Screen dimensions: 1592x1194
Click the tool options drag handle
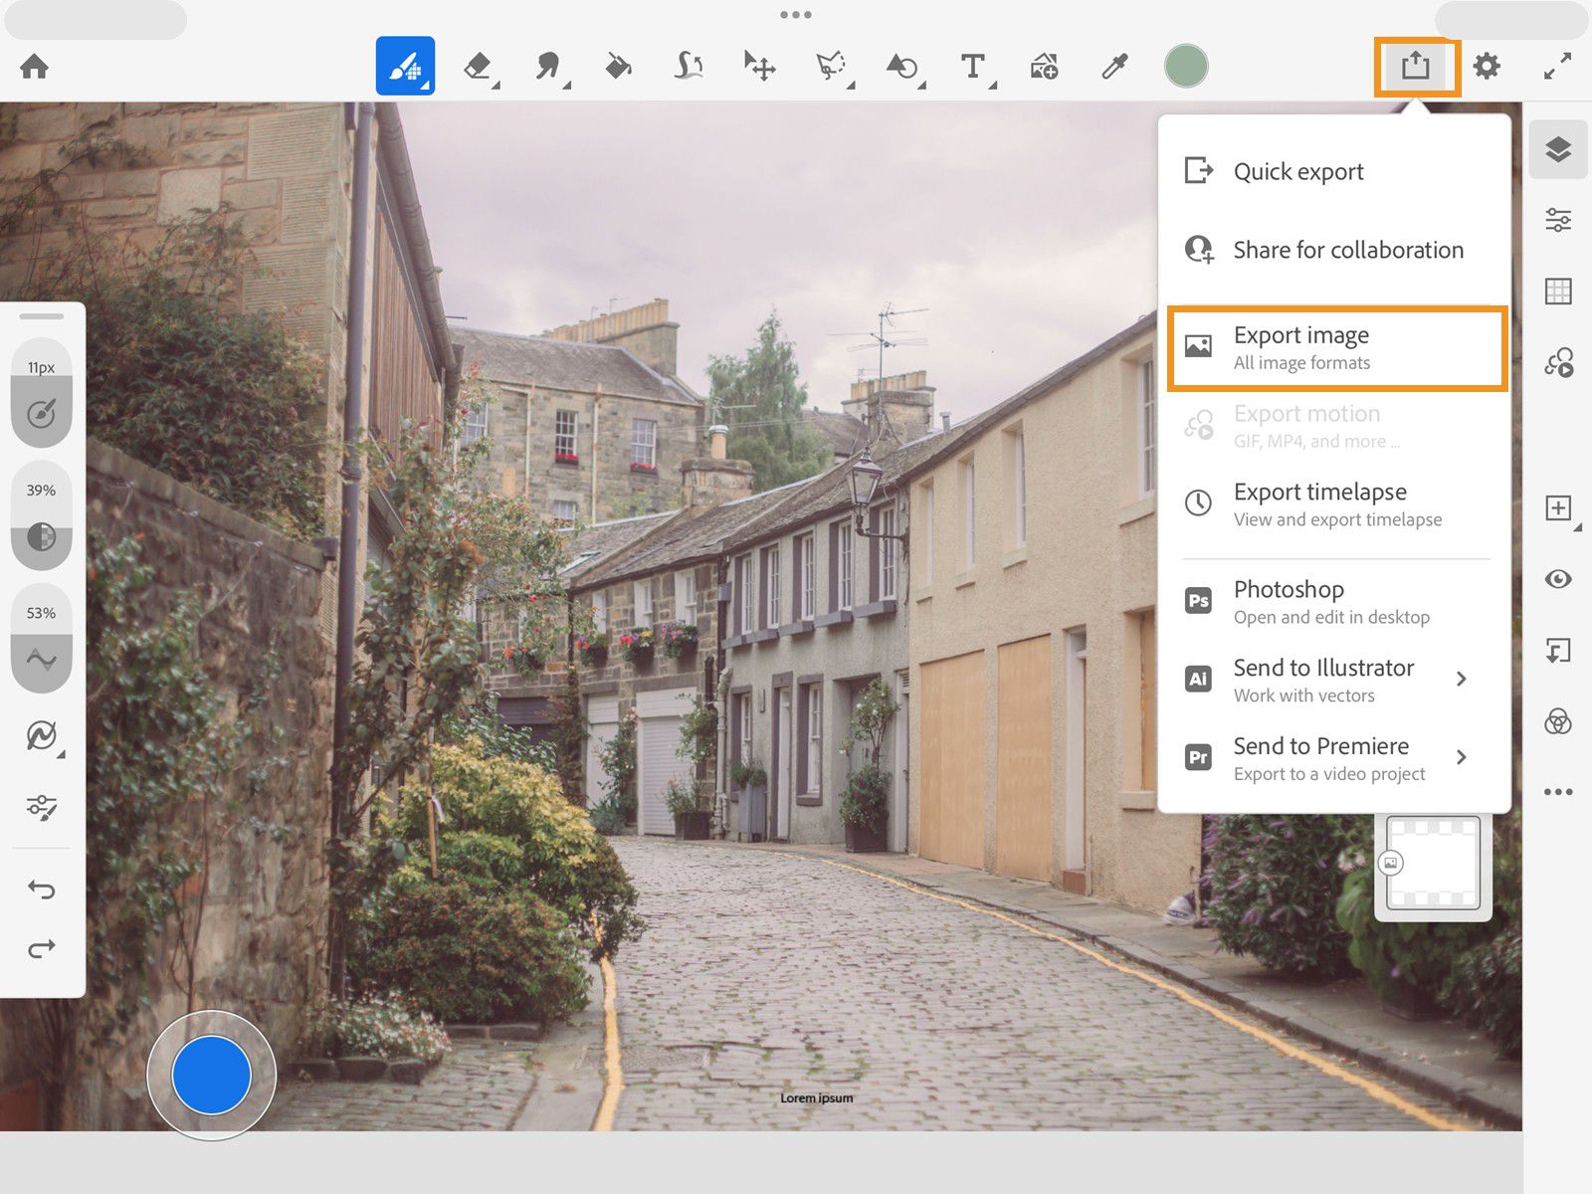click(42, 317)
